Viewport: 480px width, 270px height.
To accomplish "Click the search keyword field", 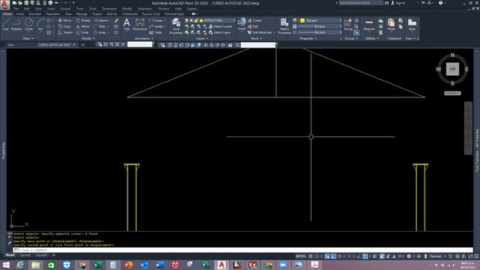I will click(x=361, y=3).
